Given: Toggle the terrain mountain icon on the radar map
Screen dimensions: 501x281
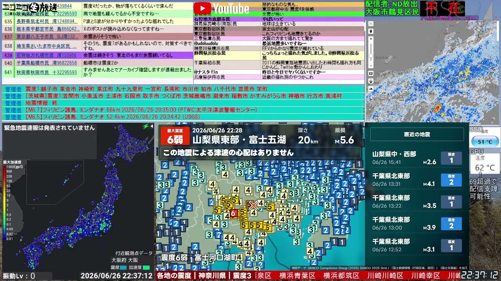Looking at the screenshot, I should pyautogui.click(x=371, y=89).
